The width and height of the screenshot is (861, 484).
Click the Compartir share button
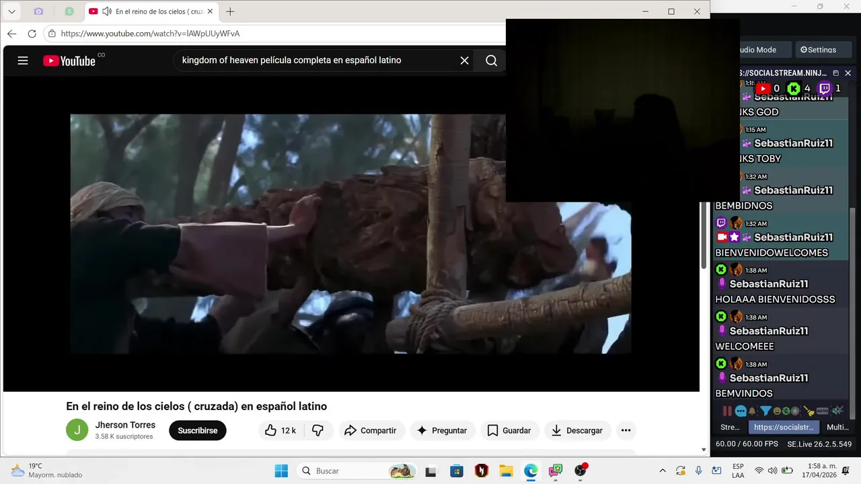click(x=371, y=430)
